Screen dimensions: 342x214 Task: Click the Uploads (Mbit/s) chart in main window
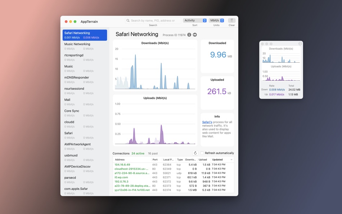click(x=155, y=120)
